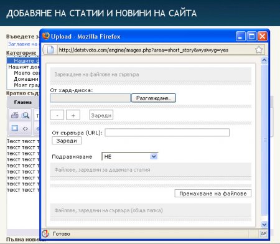Image resolution: width=280 pixels, height=244 pixels.
Task: Add a file field with the plus button
Action: [73, 115]
